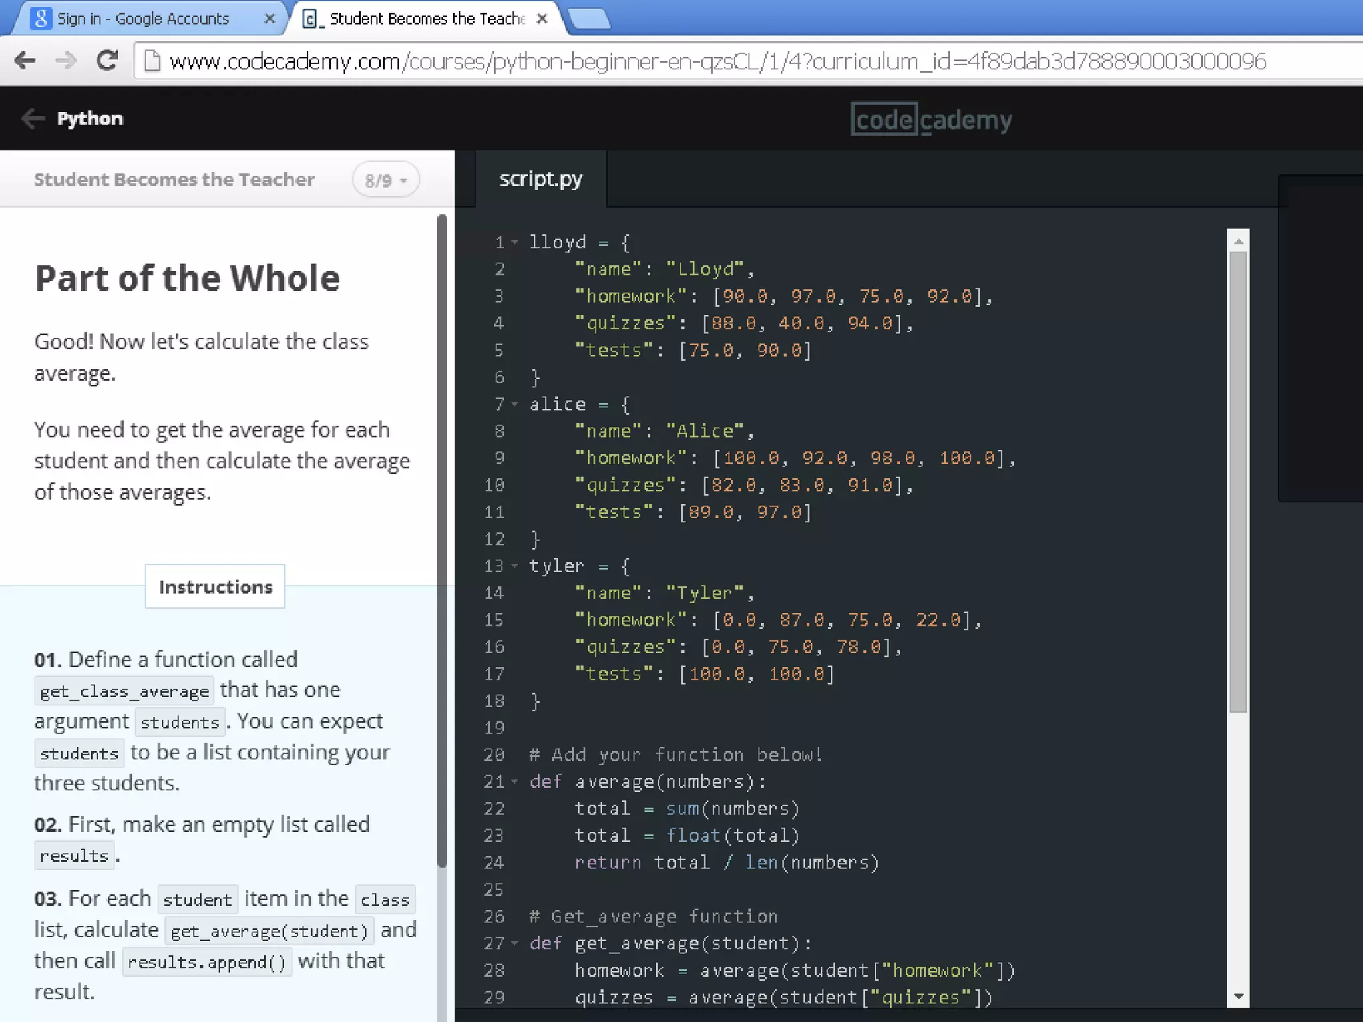Viewport: 1363px width, 1022px height.
Task: Reload the page with the refresh icon
Action: click(107, 61)
